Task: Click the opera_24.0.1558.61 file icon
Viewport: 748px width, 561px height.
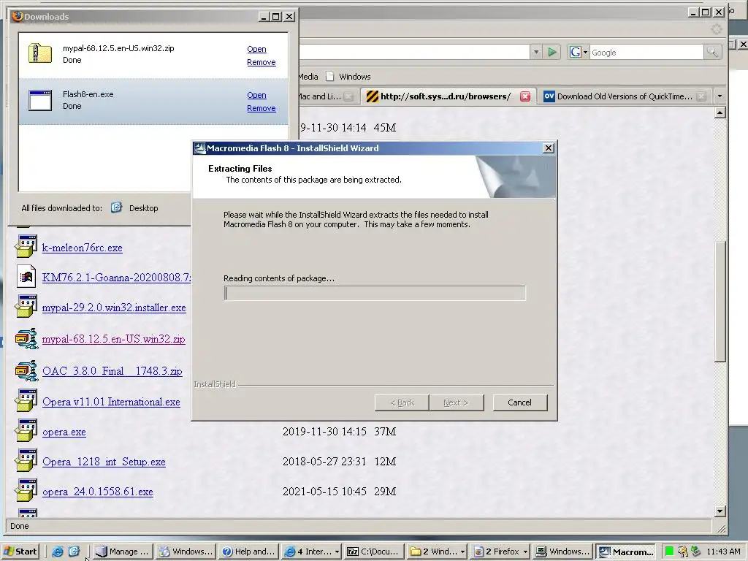Action: 26,491
